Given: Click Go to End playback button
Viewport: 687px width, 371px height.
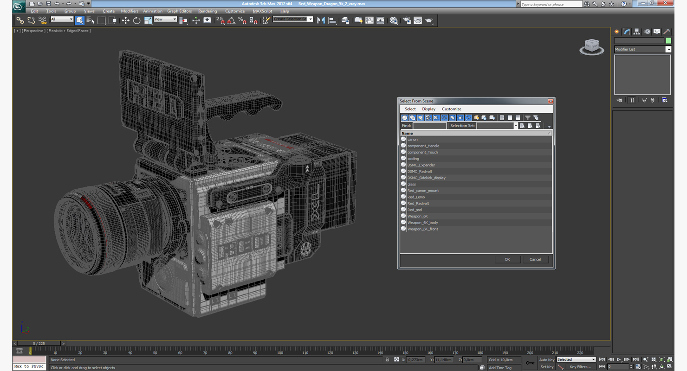Looking at the screenshot, I should [x=635, y=359].
